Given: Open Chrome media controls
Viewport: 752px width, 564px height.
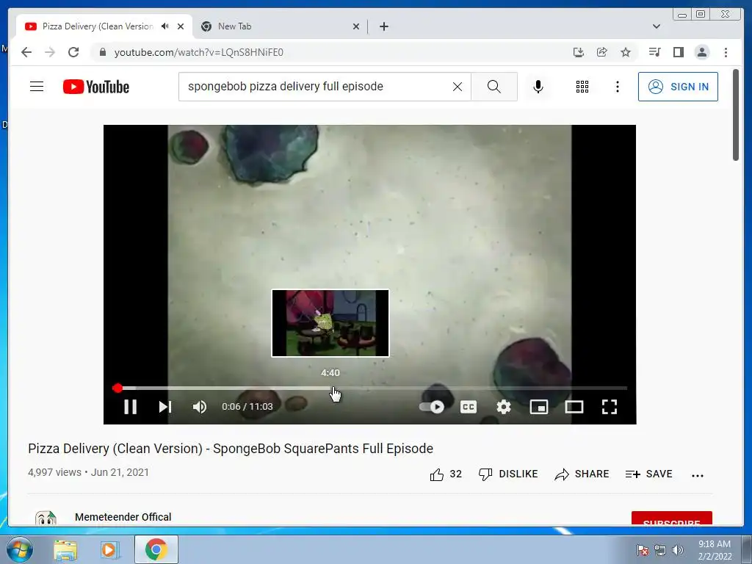Looking at the screenshot, I should (654, 52).
